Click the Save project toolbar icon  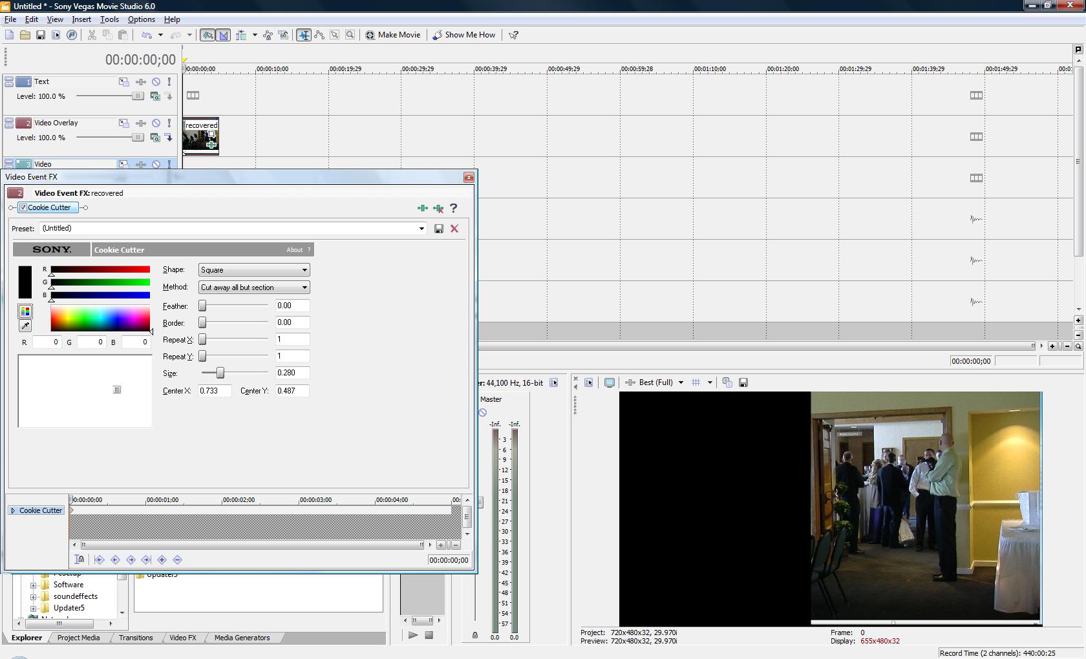point(40,35)
